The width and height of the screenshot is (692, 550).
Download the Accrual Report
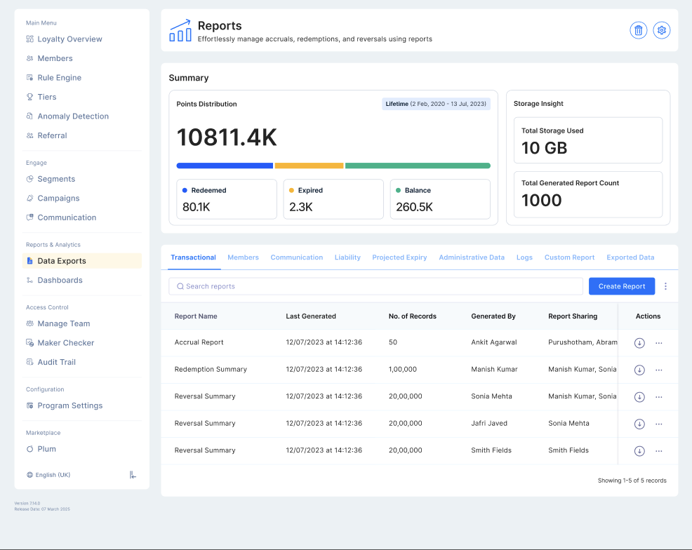tap(639, 343)
